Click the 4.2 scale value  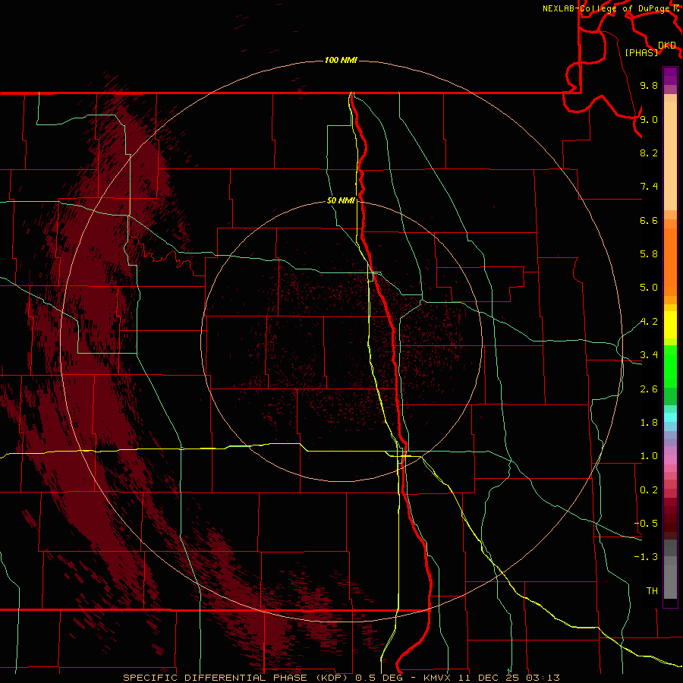click(649, 322)
